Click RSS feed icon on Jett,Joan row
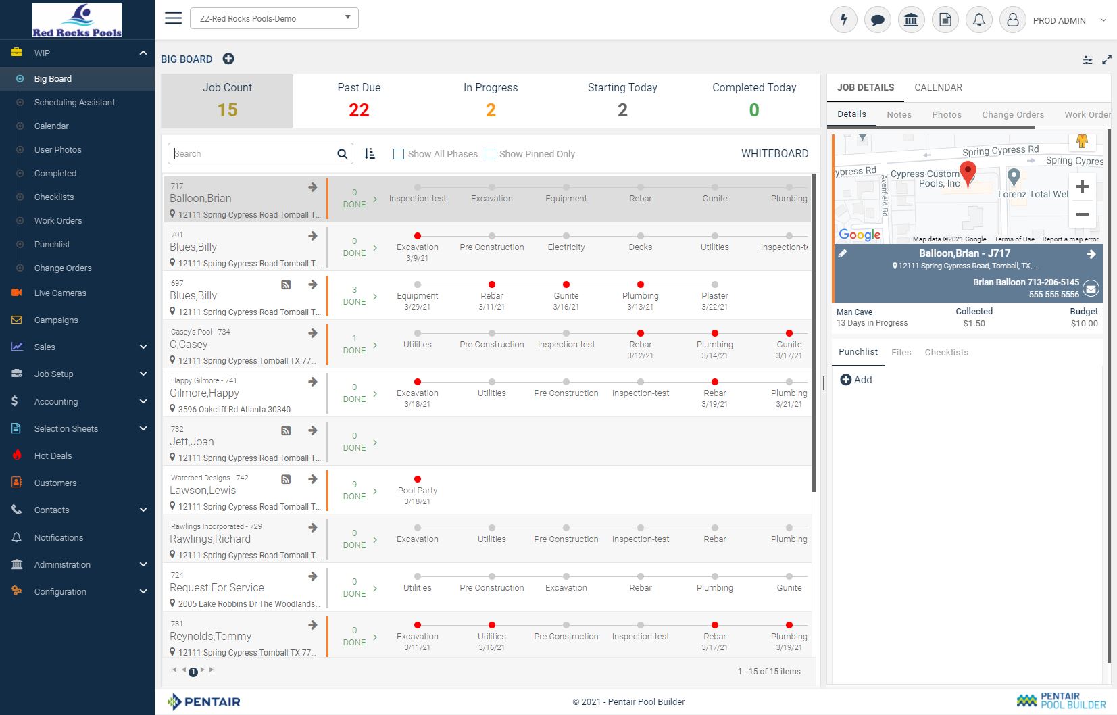This screenshot has width=1117, height=715. point(286,431)
